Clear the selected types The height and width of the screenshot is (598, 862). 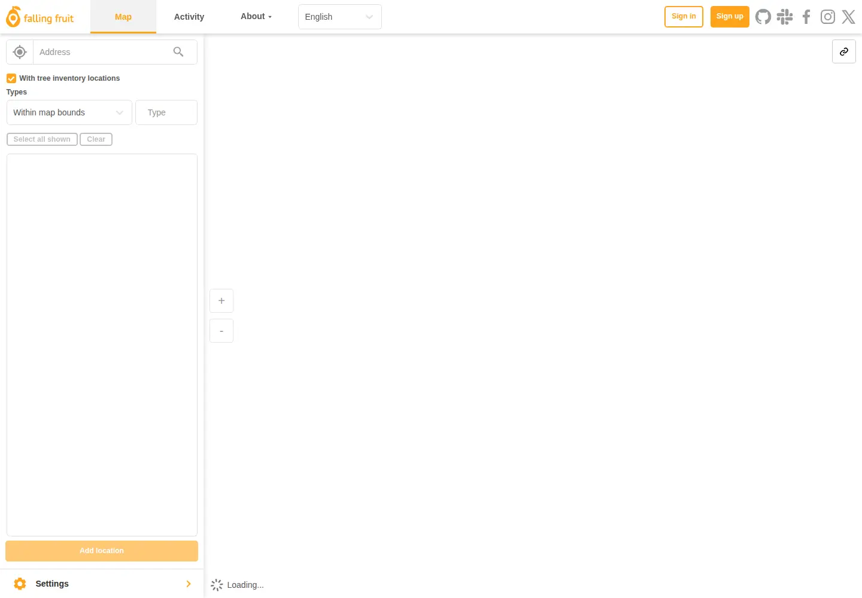click(96, 139)
